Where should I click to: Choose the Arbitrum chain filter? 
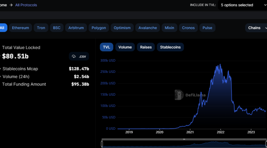click(76, 28)
